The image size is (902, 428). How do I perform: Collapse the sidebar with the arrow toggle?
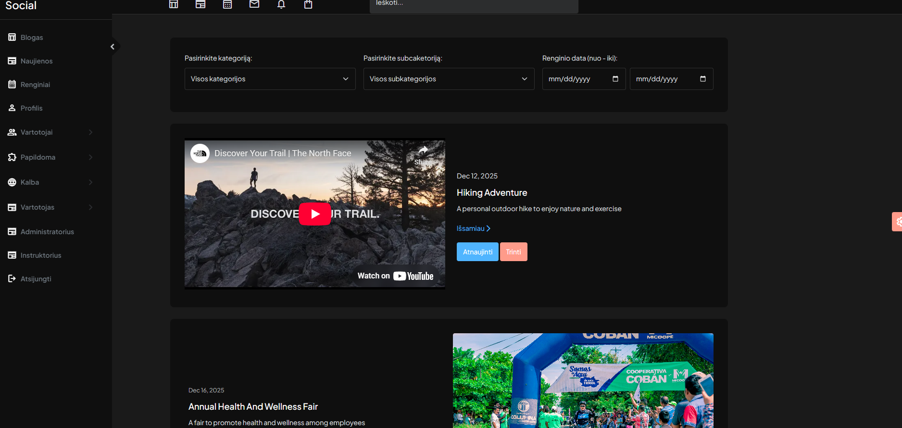coord(113,47)
